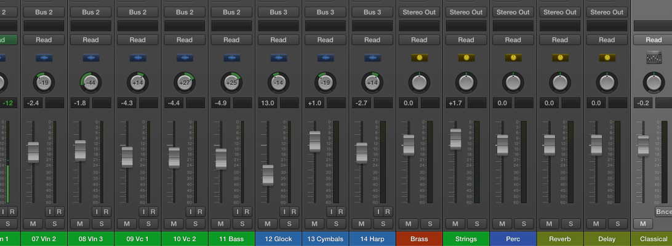Click the pan knob on 10 Vc 2
672x246 pixels.
(185, 82)
